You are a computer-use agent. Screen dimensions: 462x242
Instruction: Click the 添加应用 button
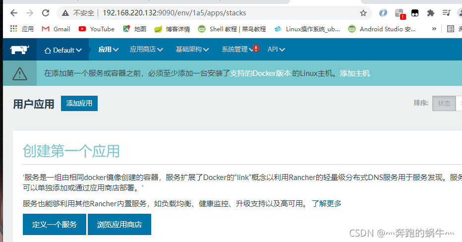(79, 104)
